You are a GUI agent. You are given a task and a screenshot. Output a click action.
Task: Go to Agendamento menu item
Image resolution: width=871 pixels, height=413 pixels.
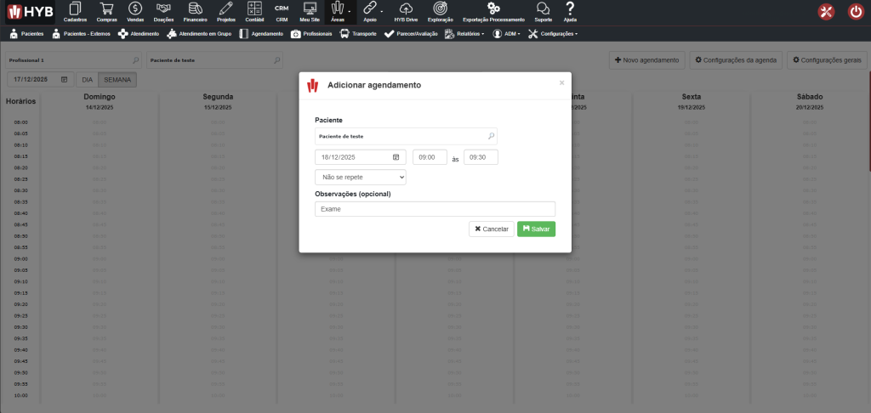point(262,34)
